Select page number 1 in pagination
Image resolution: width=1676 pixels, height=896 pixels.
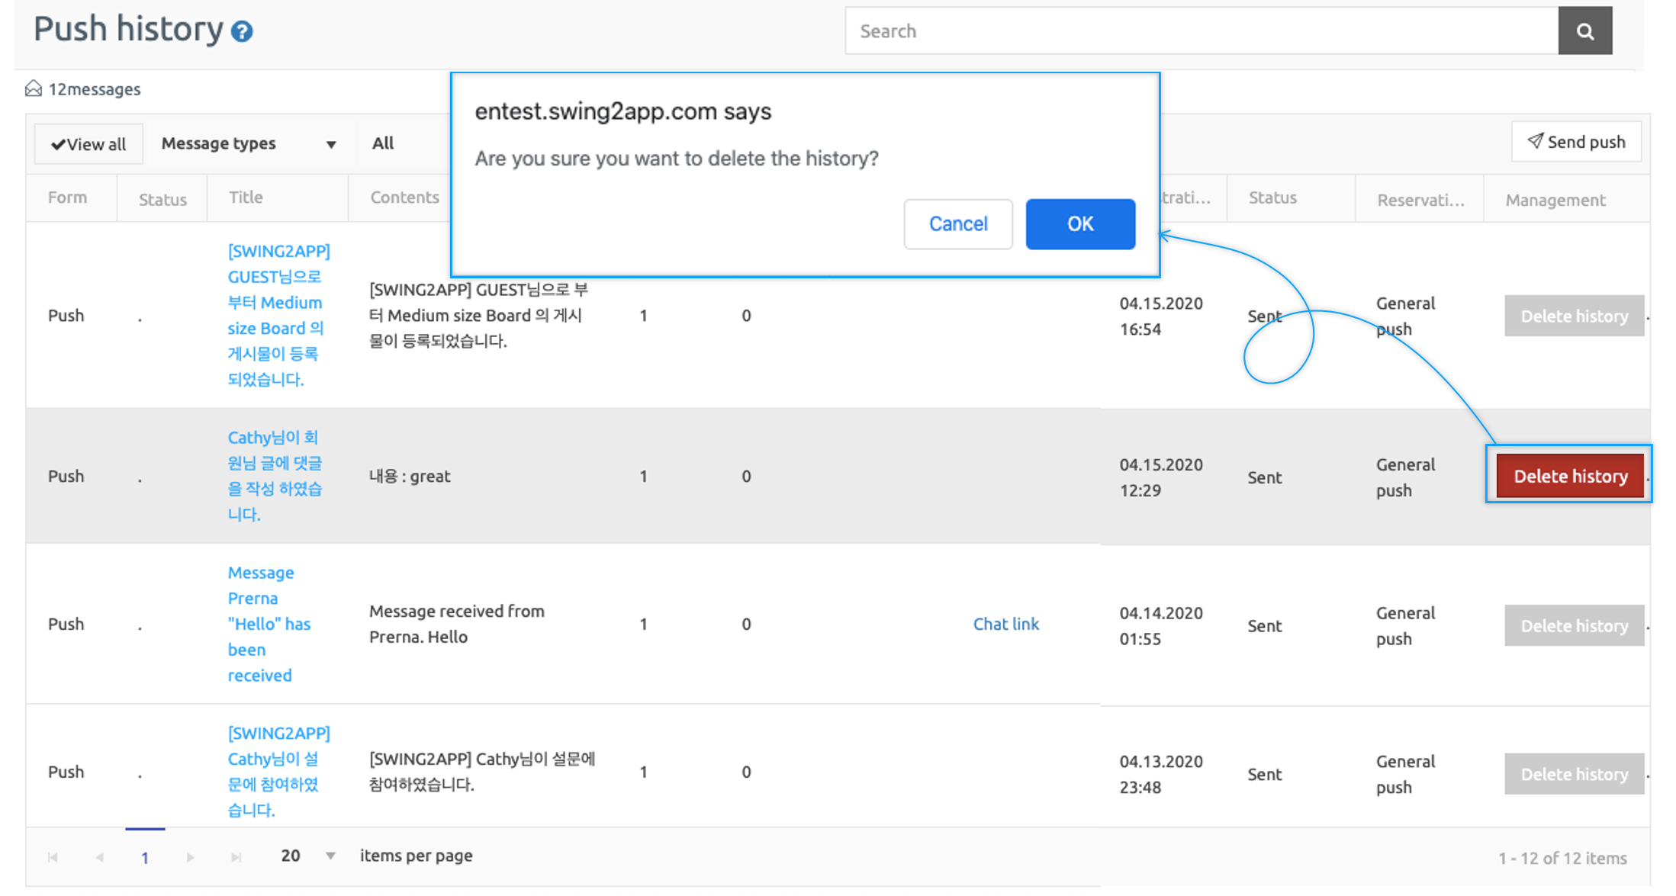point(145,857)
